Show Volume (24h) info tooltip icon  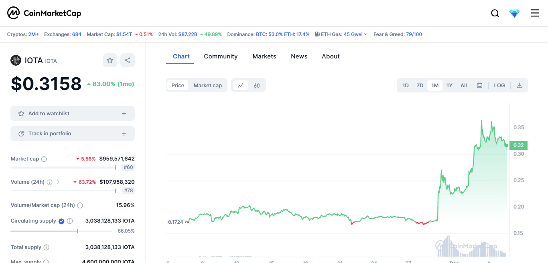[x=49, y=182]
